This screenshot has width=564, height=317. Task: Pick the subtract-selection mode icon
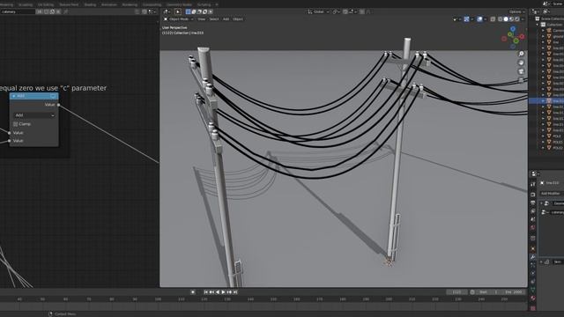point(199,11)
